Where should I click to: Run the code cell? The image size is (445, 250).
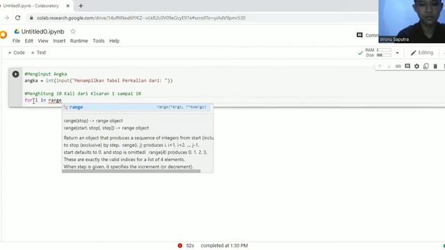(x=15, y=74)
